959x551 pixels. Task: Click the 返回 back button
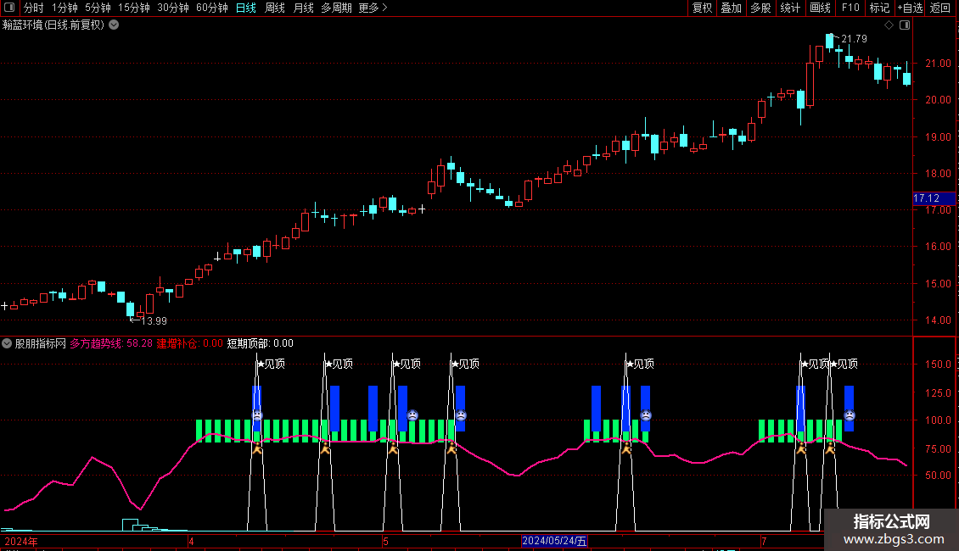940,8
